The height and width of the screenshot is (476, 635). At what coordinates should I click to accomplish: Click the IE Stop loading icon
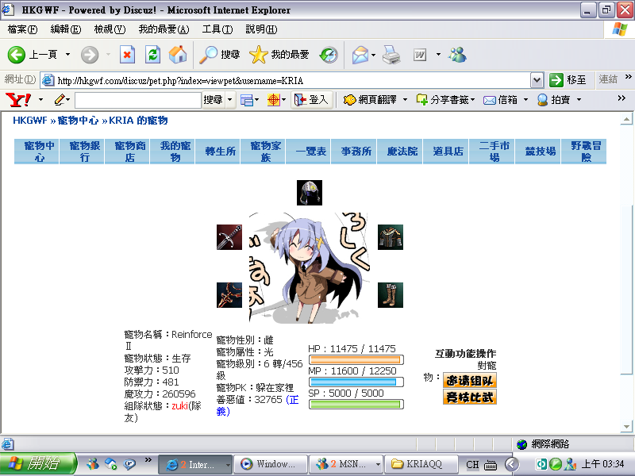(x=127, y=55)
